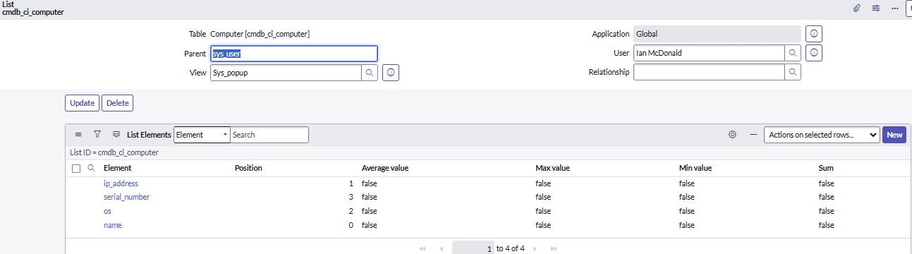
Task: Click the List Elements title
Action: [149, 135]
